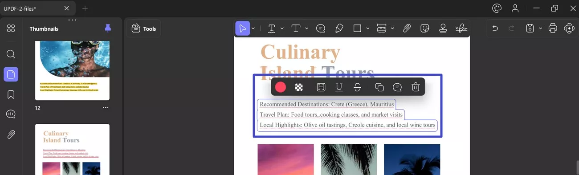
Task: Open the sticky note comment tool
Action: coord(321,28)
